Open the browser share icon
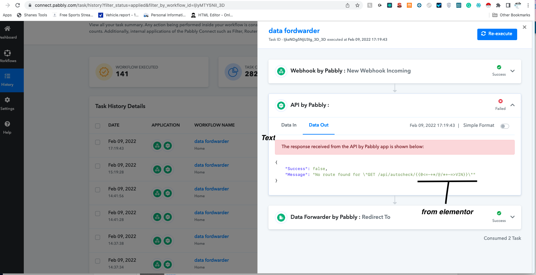The height and width of the screenshot is (275, 536). coord(348,5)
